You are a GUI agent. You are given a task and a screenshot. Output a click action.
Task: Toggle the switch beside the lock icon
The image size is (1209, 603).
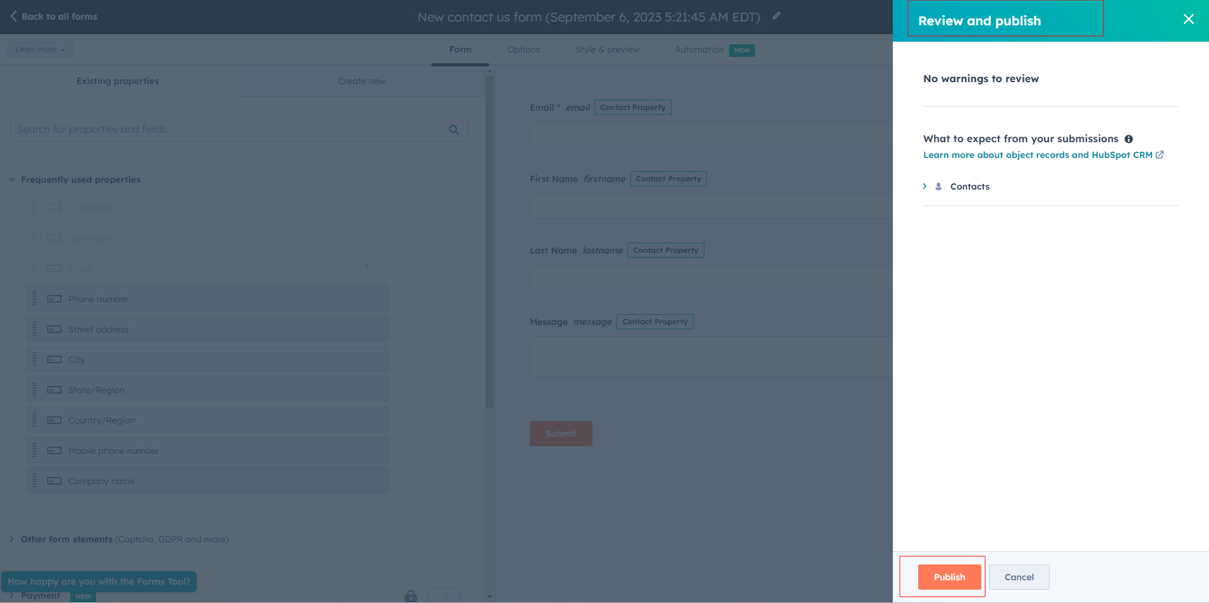point(445,595)
